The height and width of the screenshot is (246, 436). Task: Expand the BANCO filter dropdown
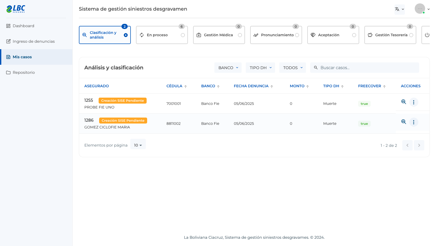point(228,68)
